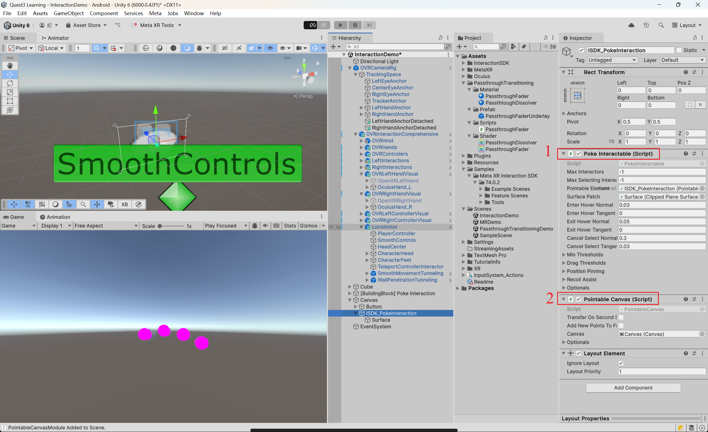
Task: Click the Stats button in Game view
Action: (290, 226)
